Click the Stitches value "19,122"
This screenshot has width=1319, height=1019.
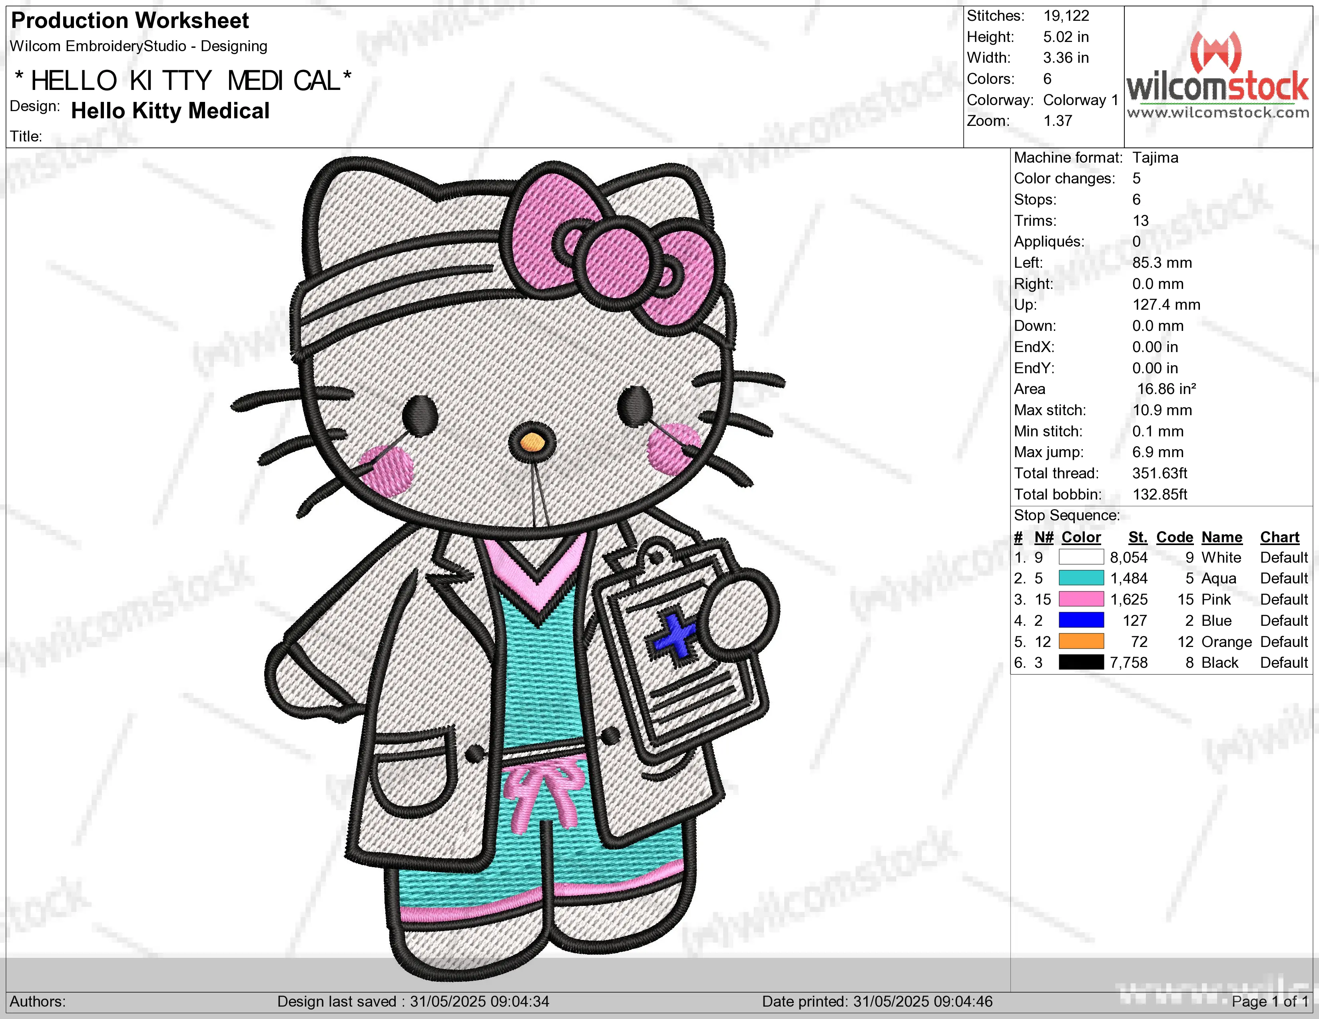tap(1066, 16)
